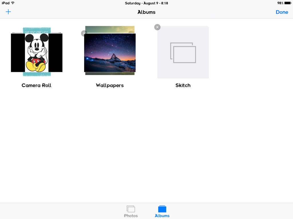293x219 pixels.
Task: Switch to the Albums tab
Action: click(162, 211)
